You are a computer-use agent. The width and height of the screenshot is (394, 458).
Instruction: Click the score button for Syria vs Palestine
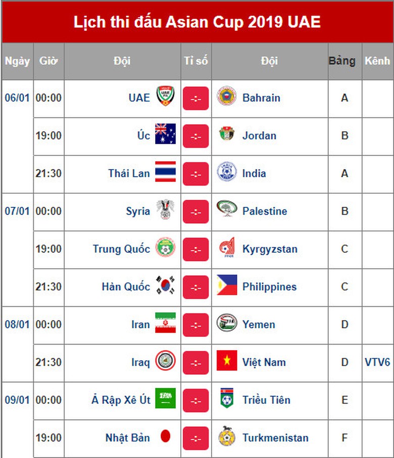(195, 211)
